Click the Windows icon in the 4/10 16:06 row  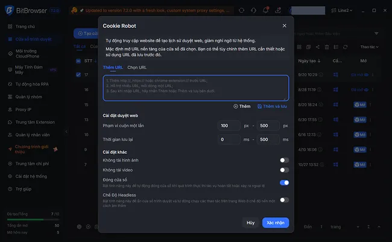coord(336,150)
